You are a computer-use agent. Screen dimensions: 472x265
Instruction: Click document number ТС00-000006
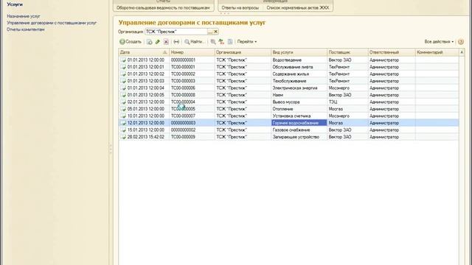(x=183, y=88)
